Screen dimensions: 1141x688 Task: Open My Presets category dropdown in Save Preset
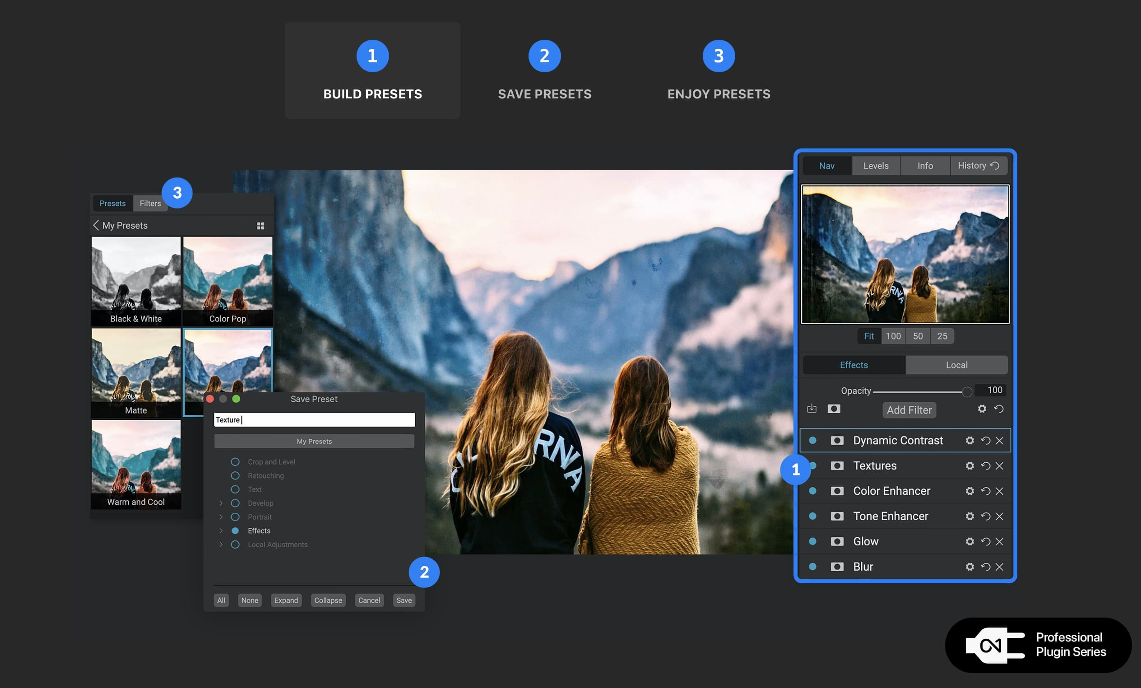[x=314, y=441]
